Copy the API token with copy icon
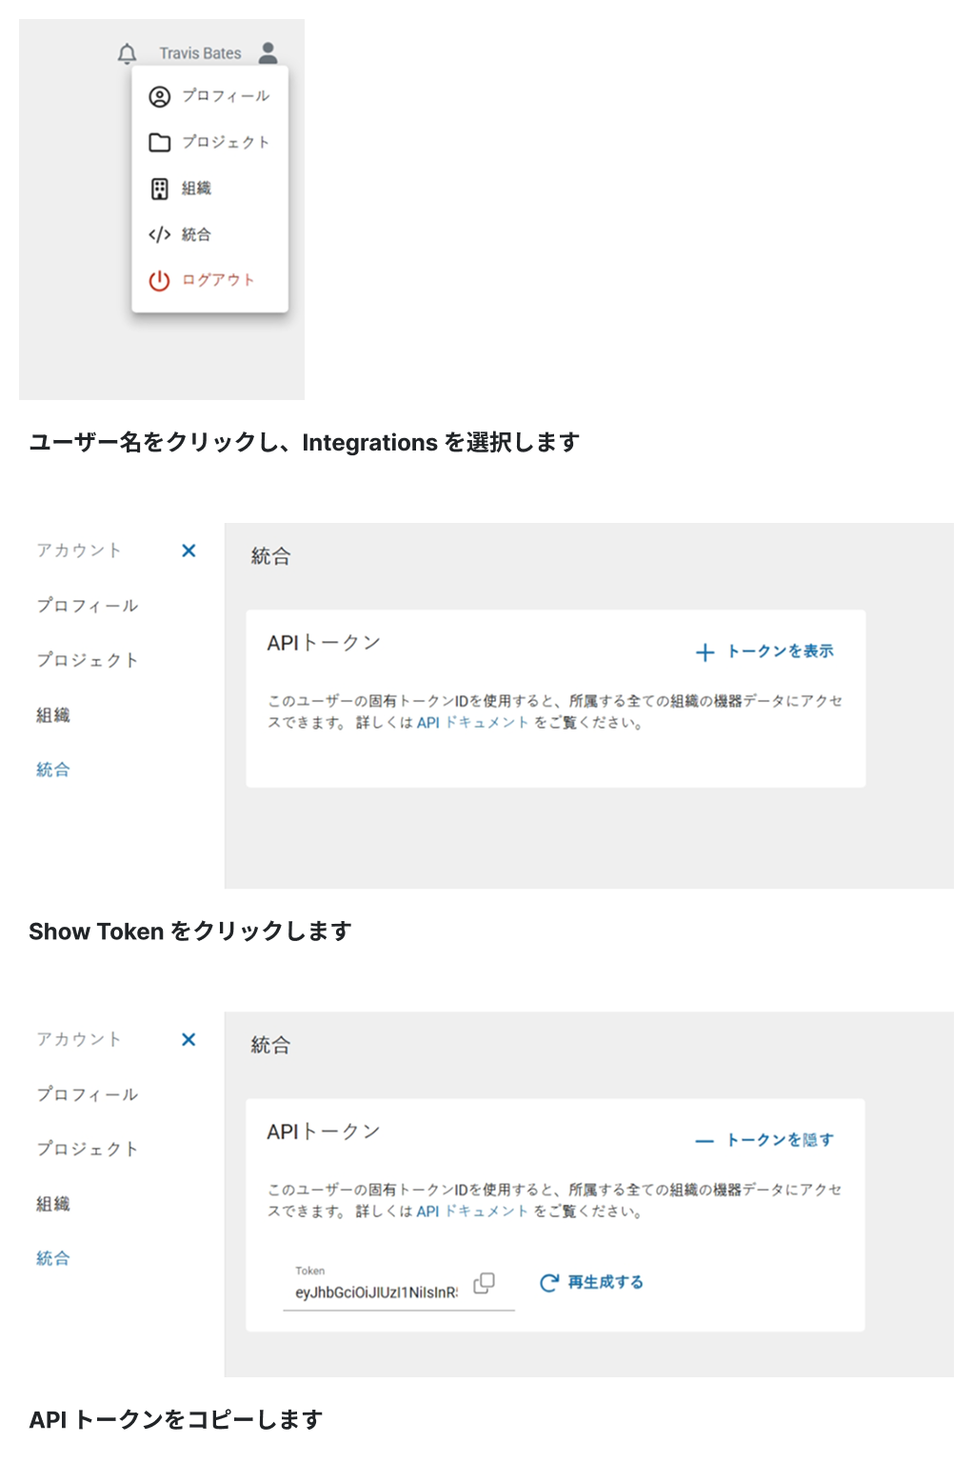Viewport: 973px width, 1463px height. coord(484,1283)
